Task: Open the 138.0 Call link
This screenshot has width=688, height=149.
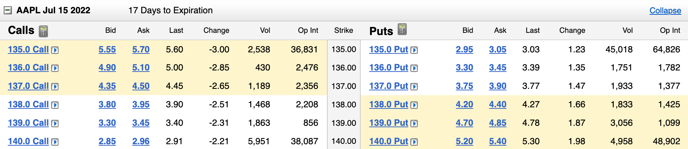Action: (x=28, y=105)
